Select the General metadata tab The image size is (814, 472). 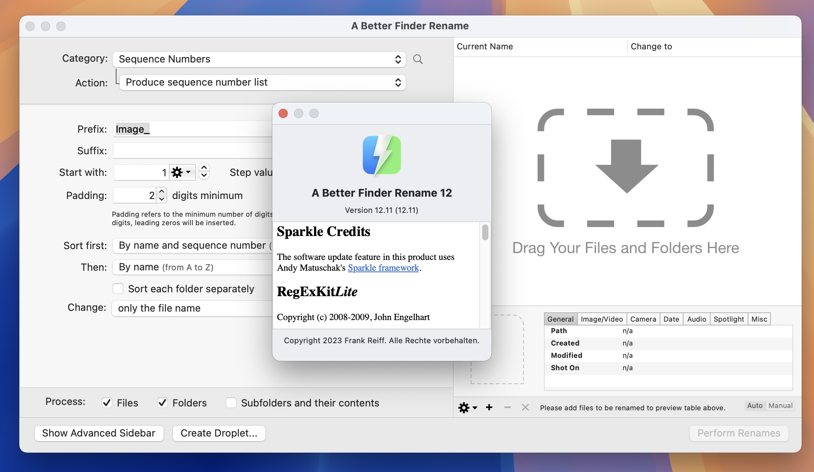[x=561, y=319]
